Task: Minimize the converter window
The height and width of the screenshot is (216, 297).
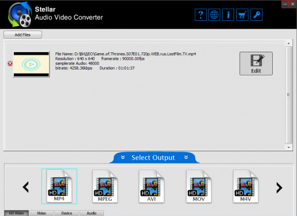Action: point(285,4)
